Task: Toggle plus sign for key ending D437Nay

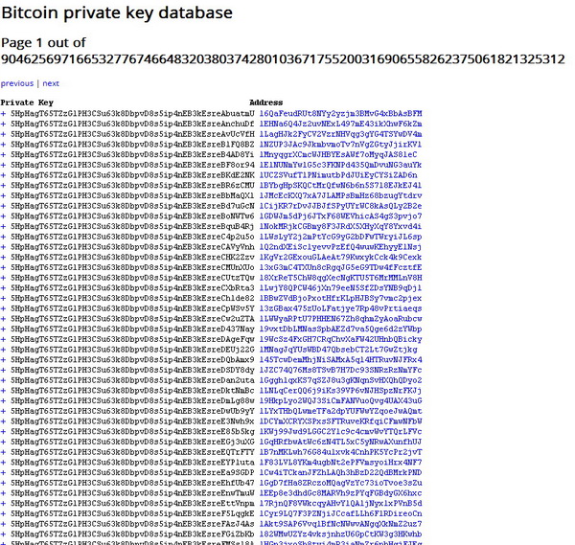Action: tap(4, 329)
